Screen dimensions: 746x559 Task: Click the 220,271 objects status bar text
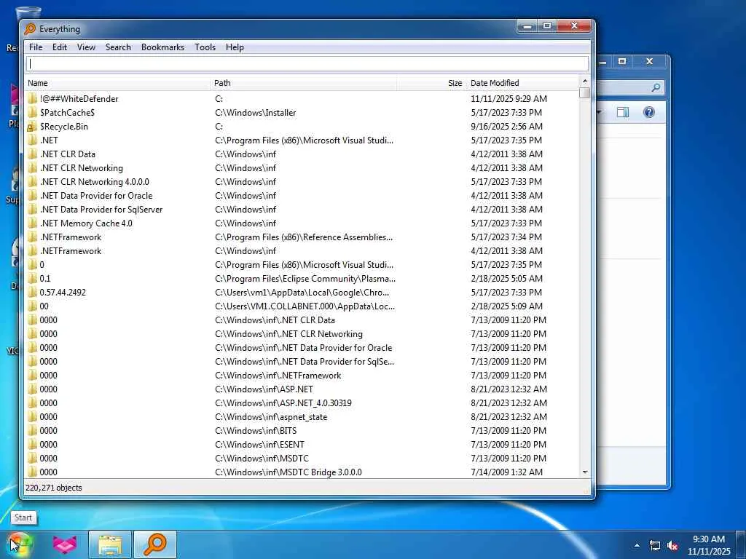pyautogui.click(x=54, y=488)
